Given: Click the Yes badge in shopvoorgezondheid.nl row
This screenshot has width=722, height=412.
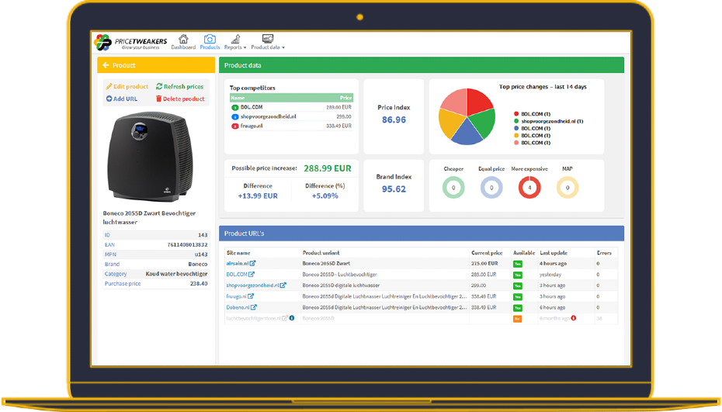Looking at the screenshot, I should tap(518, 286).
